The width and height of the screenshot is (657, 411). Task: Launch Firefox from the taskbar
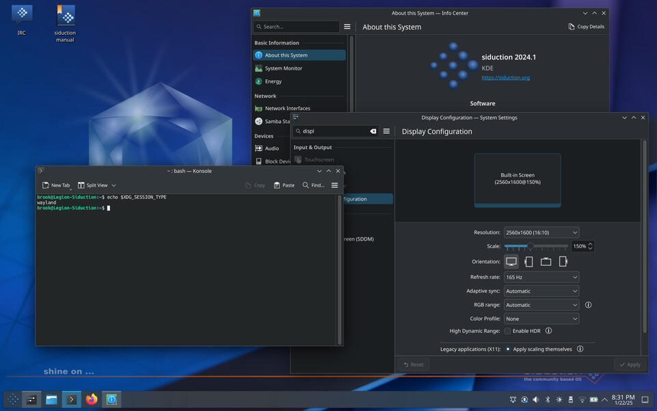point(92,399)
